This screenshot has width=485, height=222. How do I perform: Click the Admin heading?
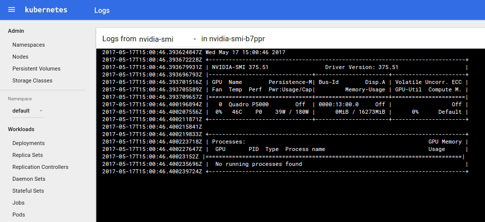tap(16, 31)
